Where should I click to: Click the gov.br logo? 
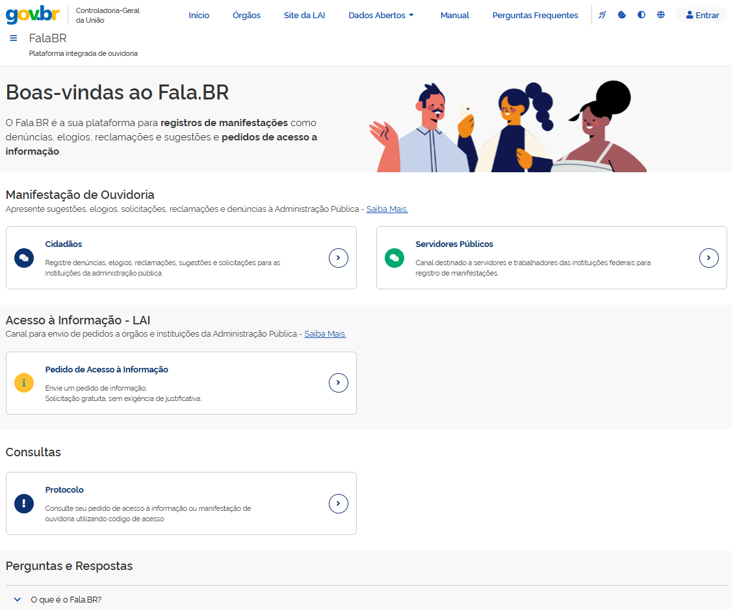32,14
